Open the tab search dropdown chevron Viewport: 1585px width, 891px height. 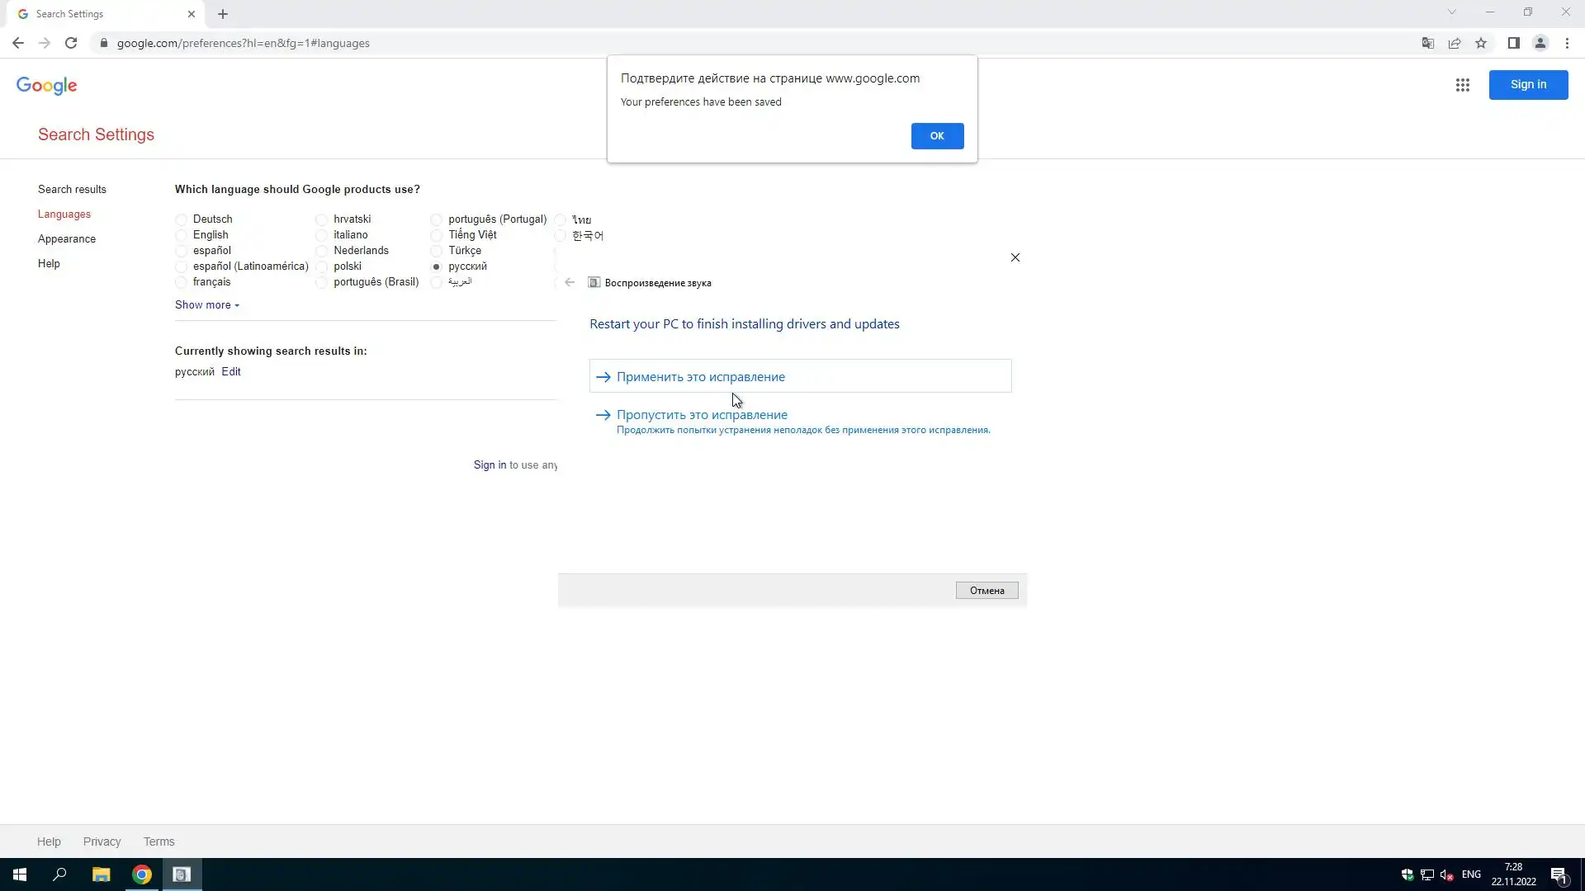[x=1451, y=12]
